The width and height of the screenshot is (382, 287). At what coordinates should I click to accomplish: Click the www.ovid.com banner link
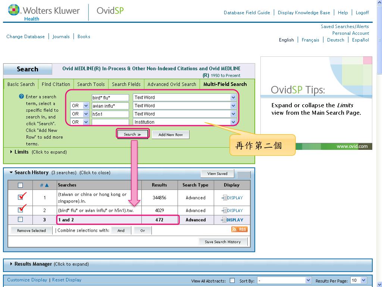pos(352,146)
